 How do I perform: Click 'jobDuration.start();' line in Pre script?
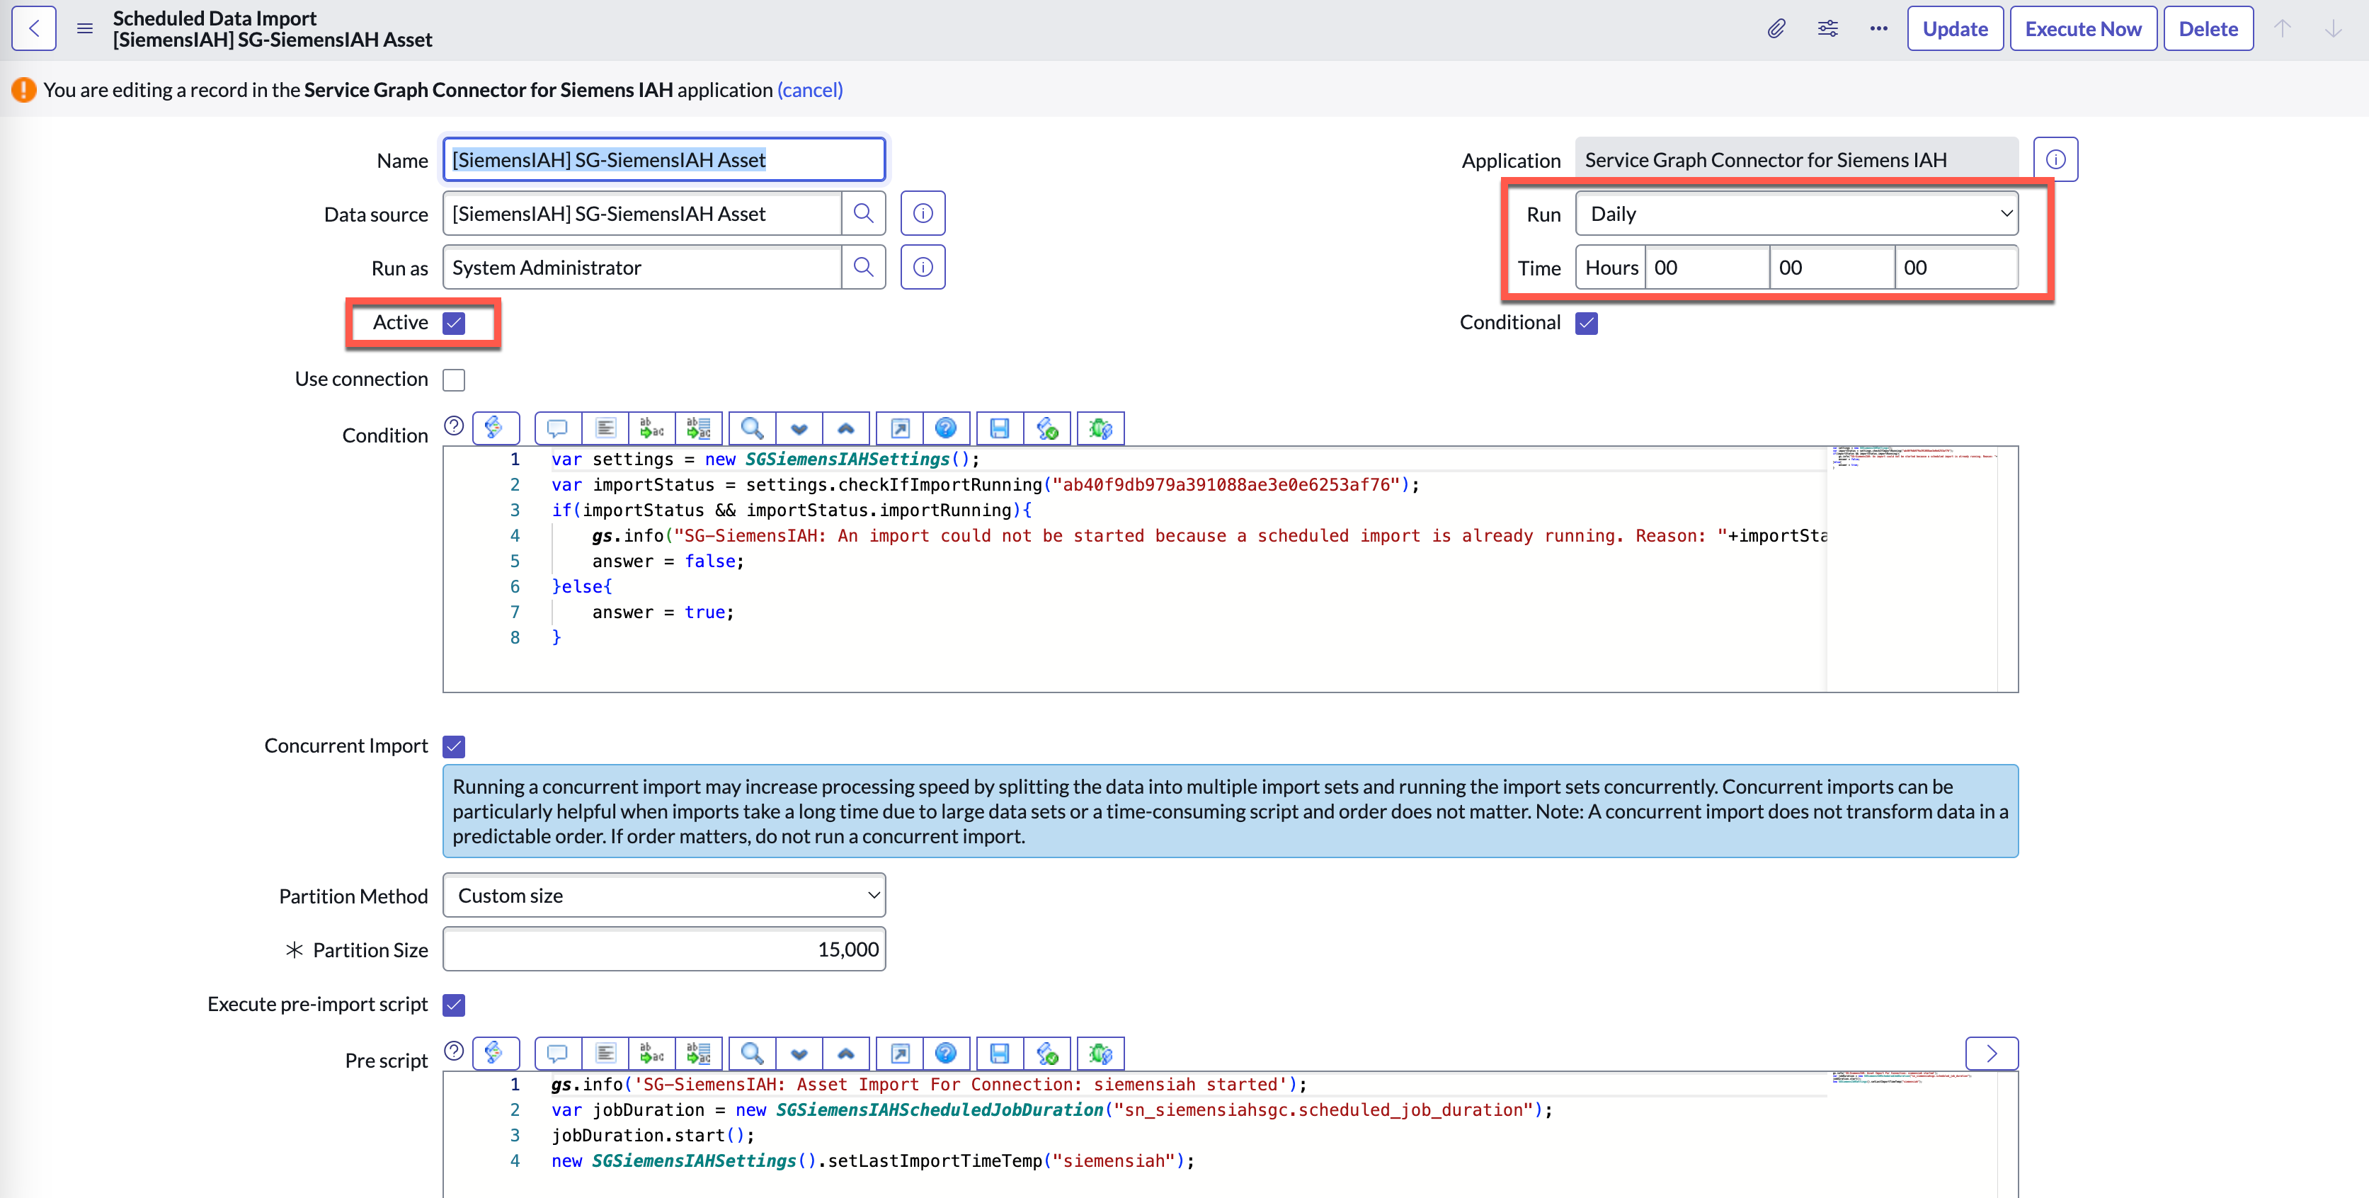click(x=653, y=1136)
